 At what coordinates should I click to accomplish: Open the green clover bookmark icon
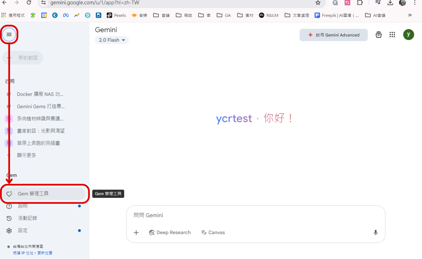tap(33, 15)
